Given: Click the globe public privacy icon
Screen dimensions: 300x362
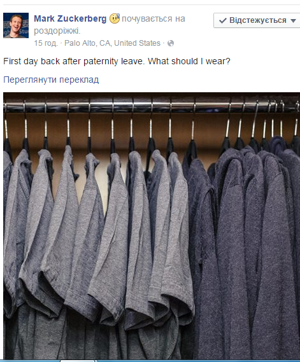Looking at the screenshot, I should [171, 43].
